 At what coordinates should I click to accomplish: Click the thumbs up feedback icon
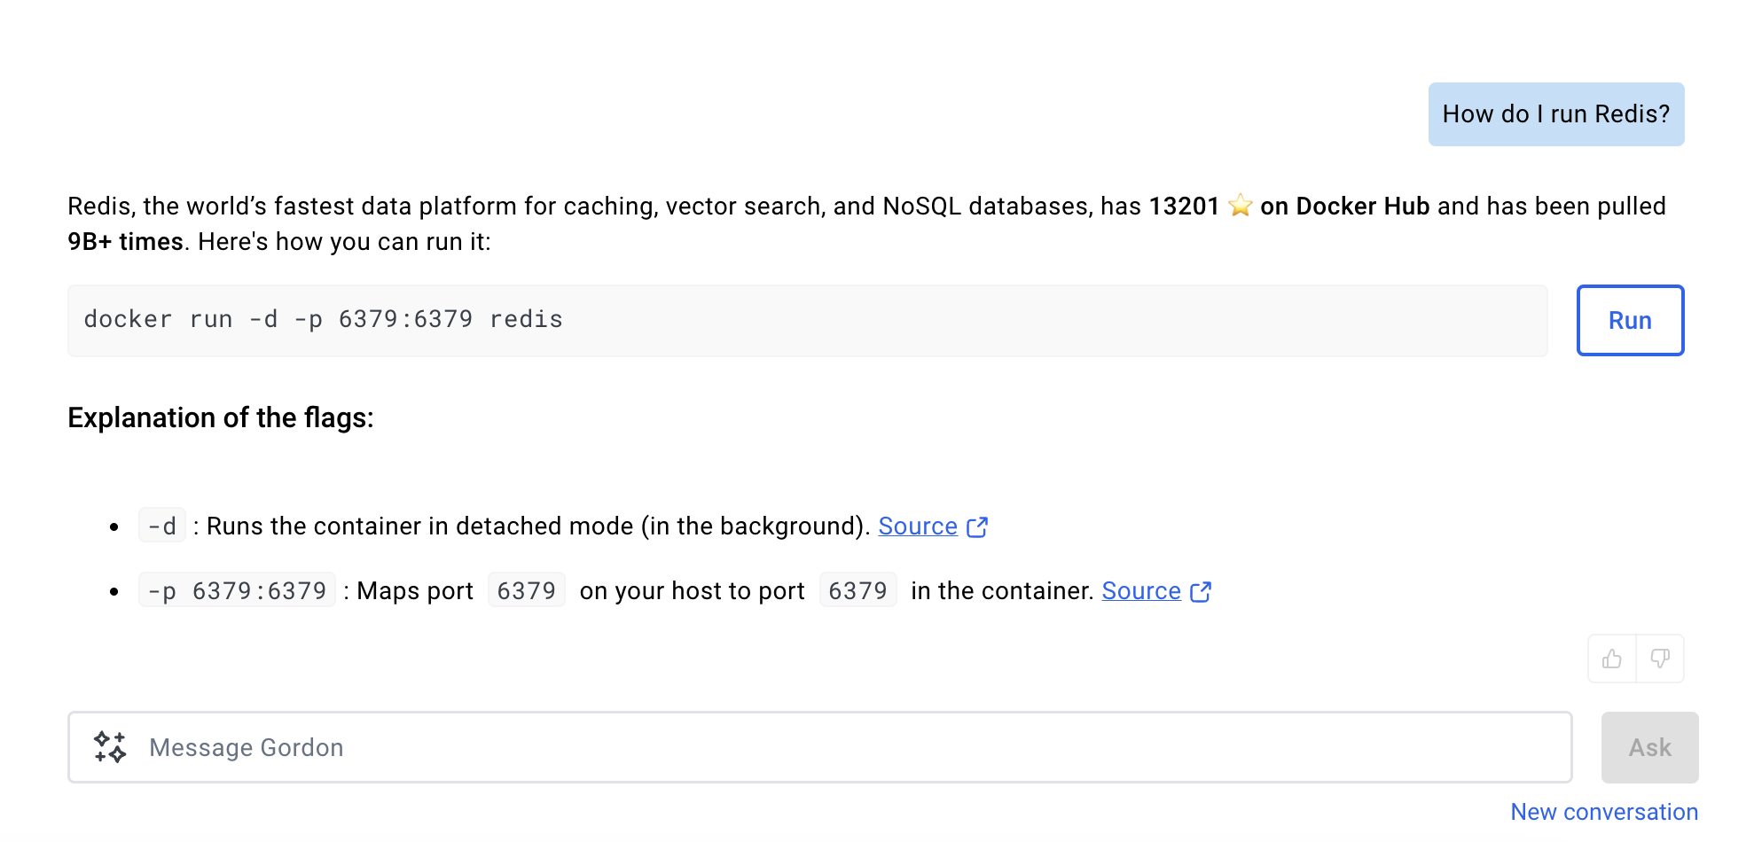1612,659
